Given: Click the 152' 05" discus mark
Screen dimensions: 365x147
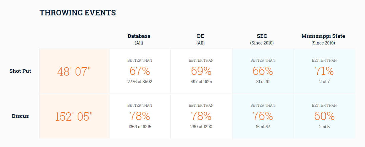Looking at the screenshot, I should [74, 116].
